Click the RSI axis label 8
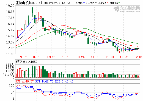Screen dimensions: 143x101 (13, 99)
